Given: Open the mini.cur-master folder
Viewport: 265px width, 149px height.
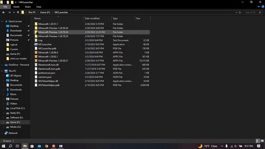Looking at the screenshot, I should (18, 58).
